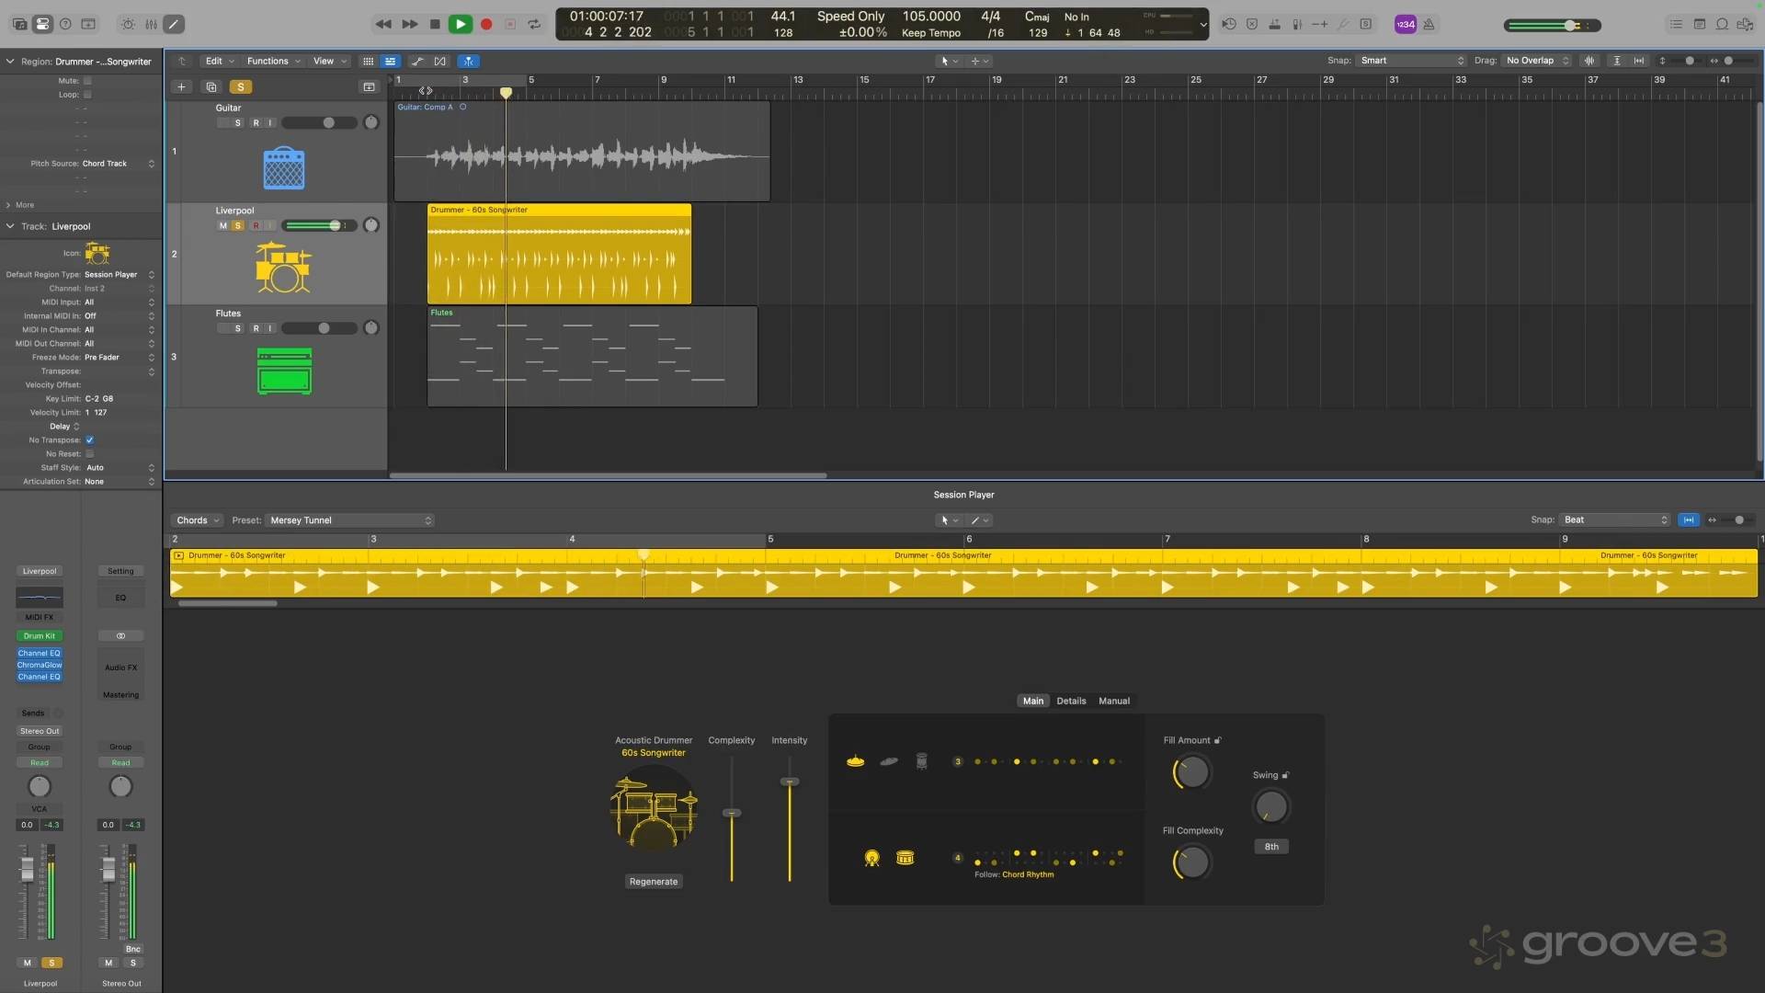
Task: Select the hi-hat icon in Session Player
Action: (855, 761)
